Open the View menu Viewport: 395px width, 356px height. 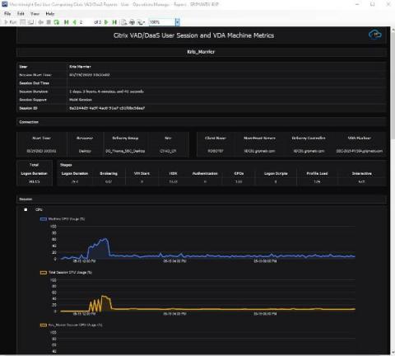35,13
